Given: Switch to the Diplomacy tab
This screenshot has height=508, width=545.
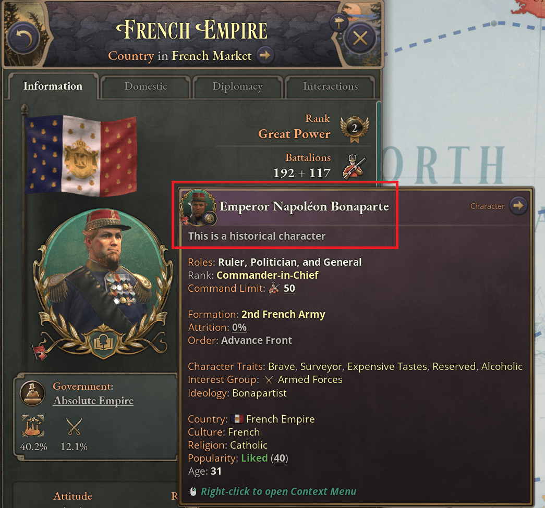Looking at the screenshot, I should click(x=238, y=86).
